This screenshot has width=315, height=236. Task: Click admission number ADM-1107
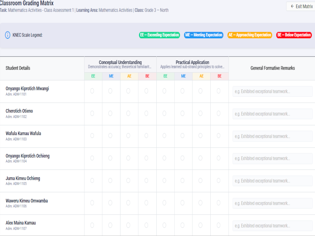tap(16, 229)
